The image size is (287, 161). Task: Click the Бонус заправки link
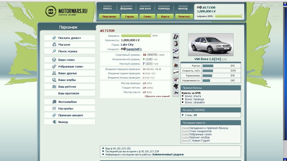[x=195, y=103]
